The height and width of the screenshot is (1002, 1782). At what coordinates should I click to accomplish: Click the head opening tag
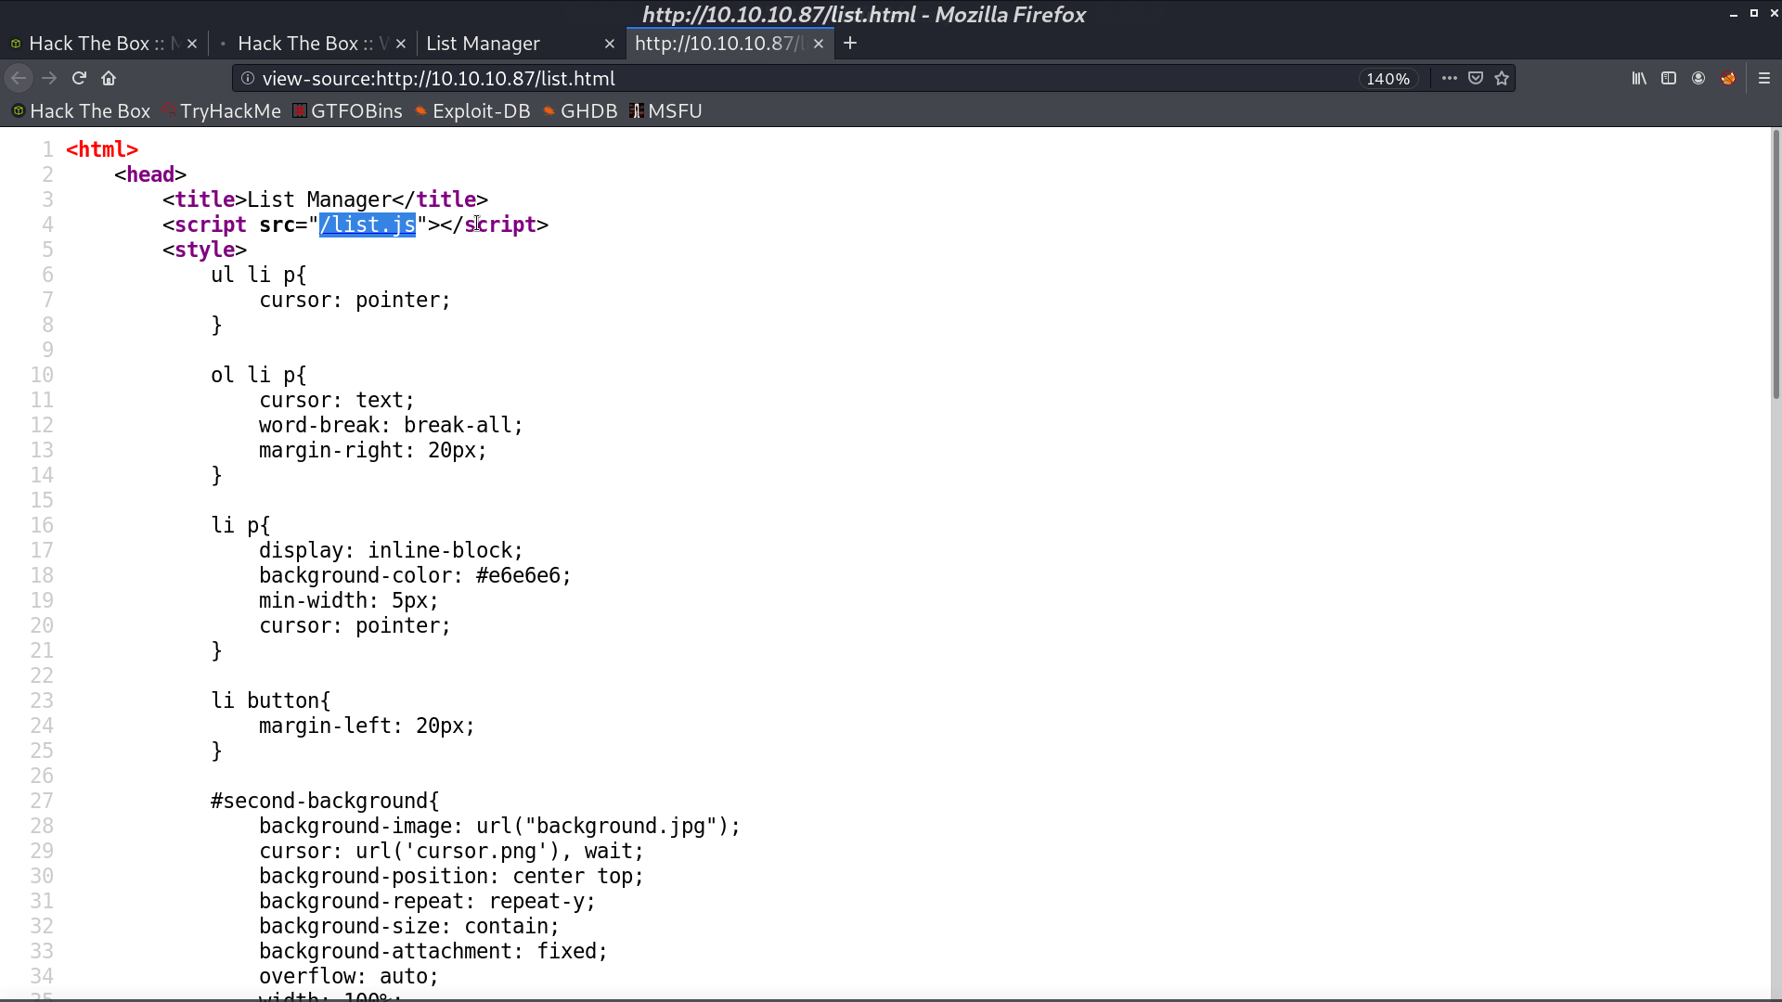(x=150, y=174)
